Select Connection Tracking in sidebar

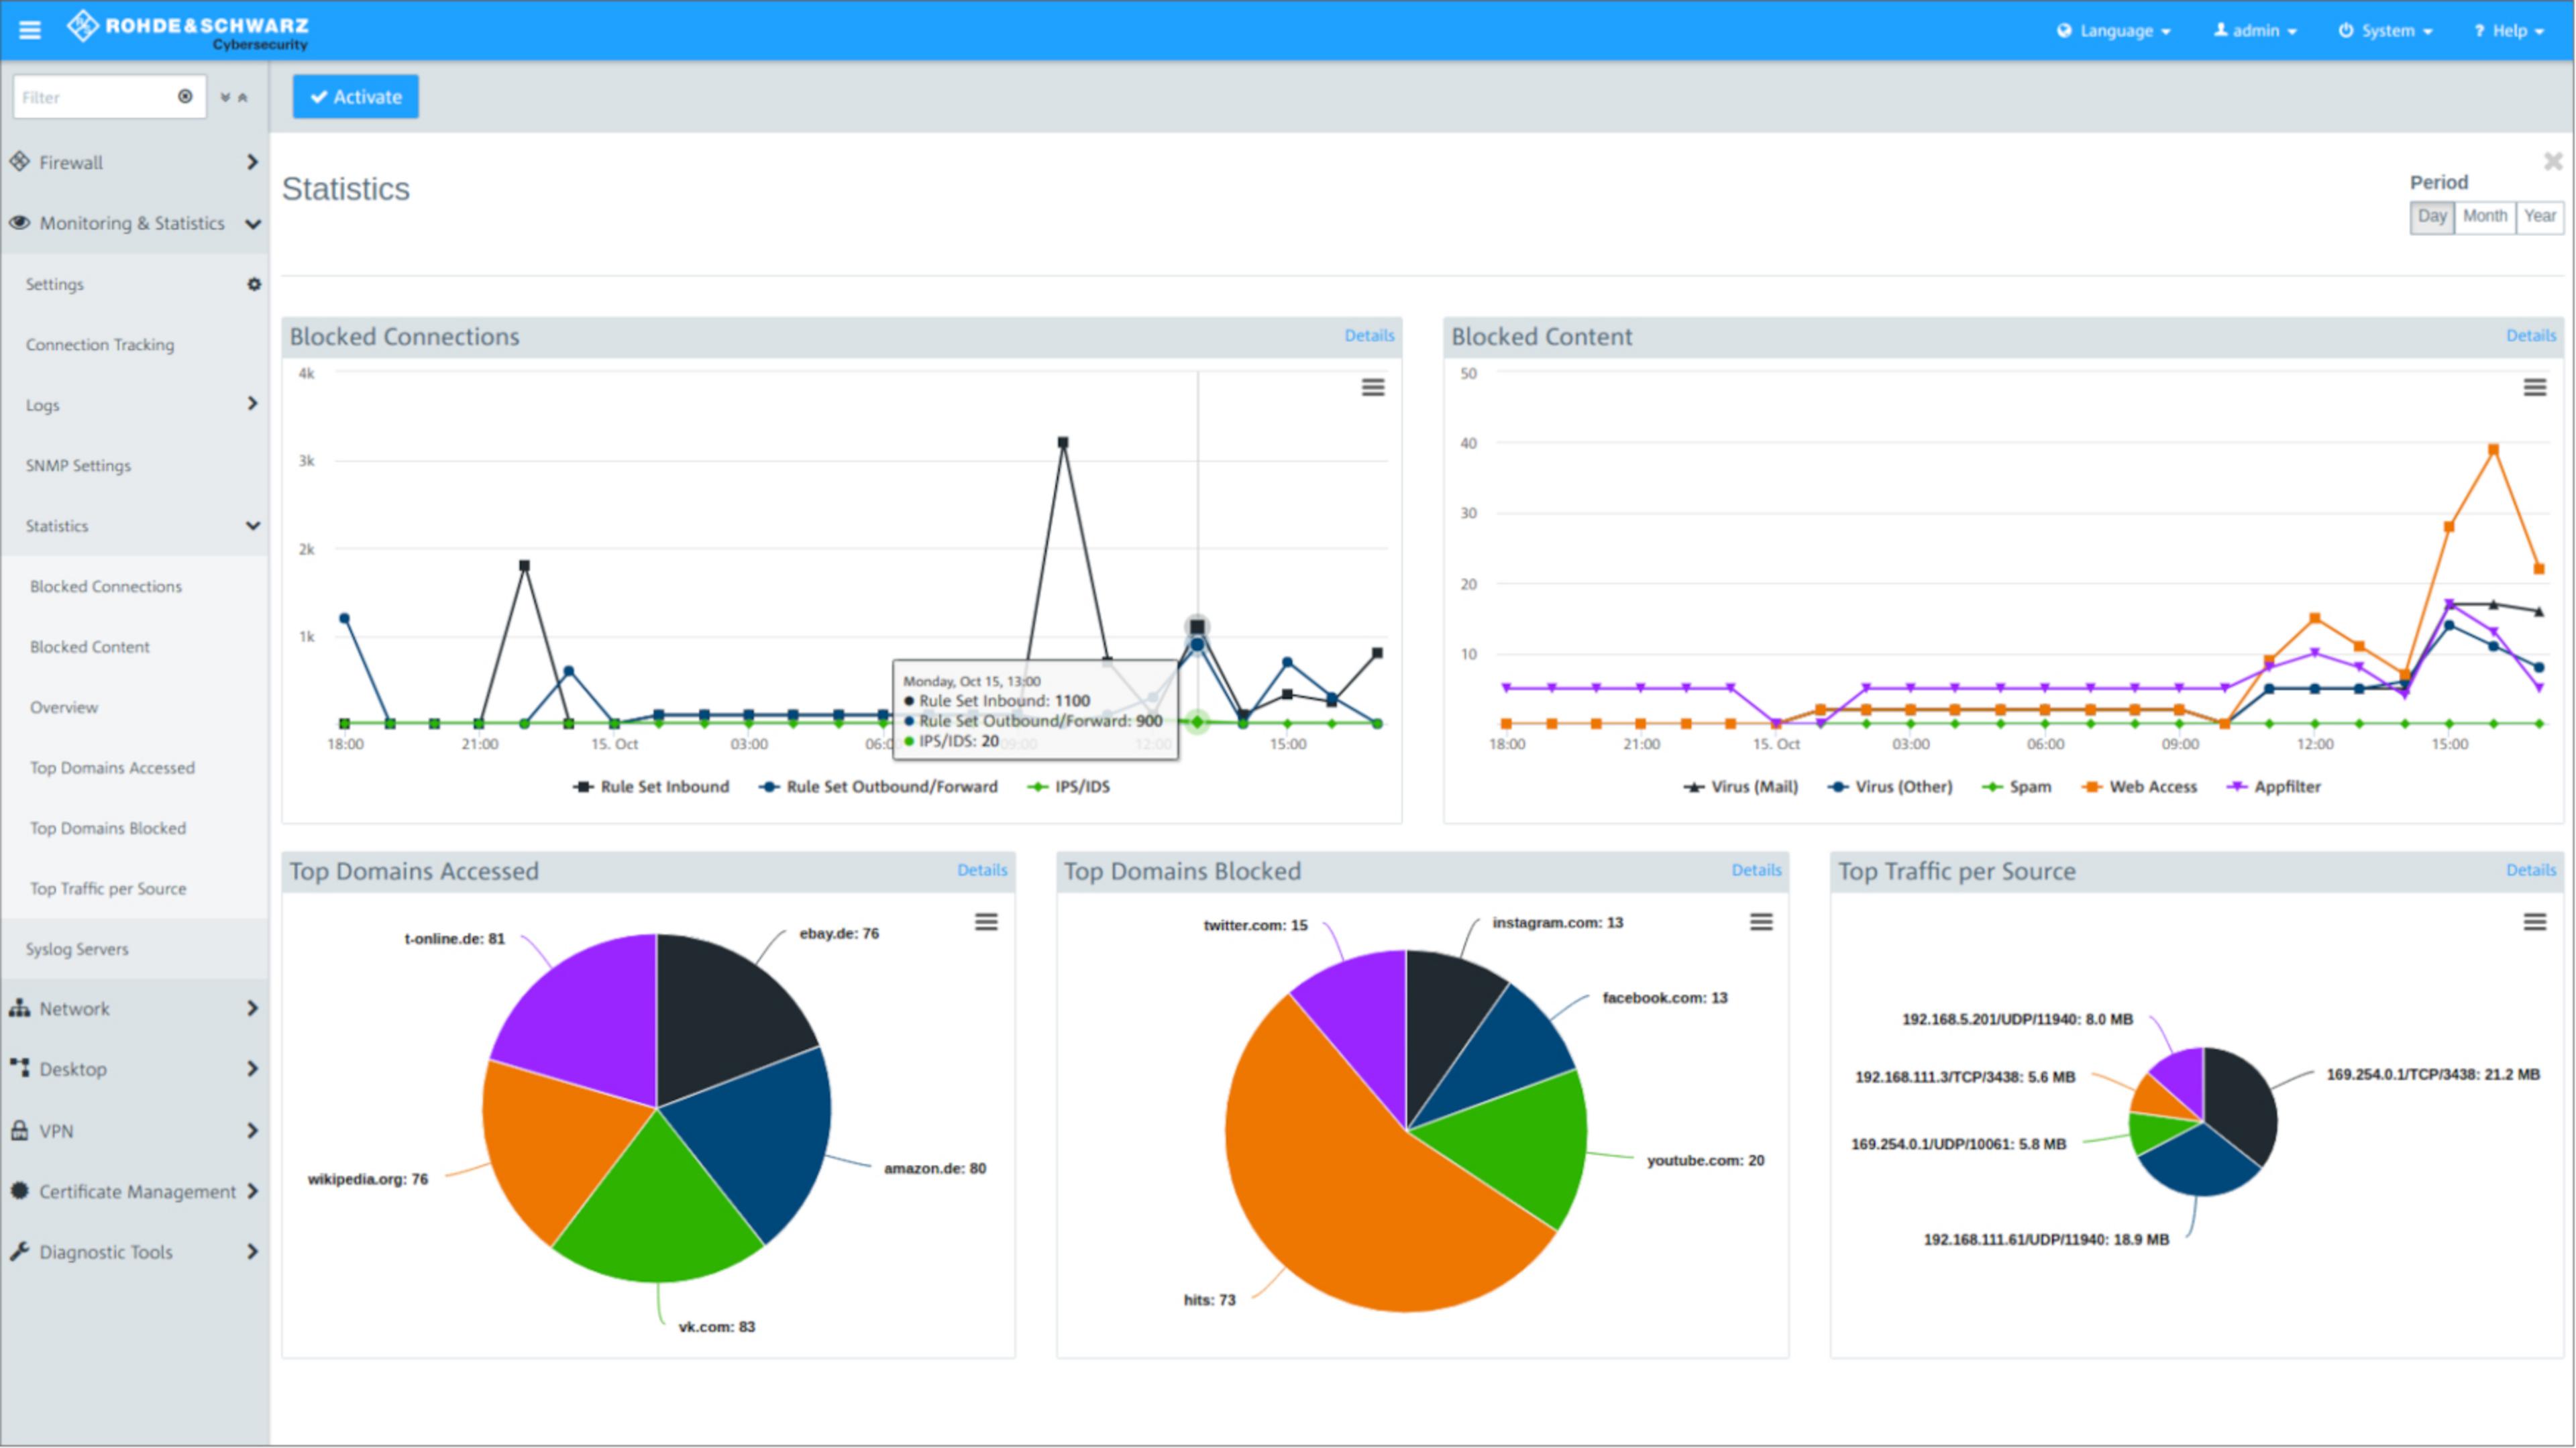(x=100, y=345)
